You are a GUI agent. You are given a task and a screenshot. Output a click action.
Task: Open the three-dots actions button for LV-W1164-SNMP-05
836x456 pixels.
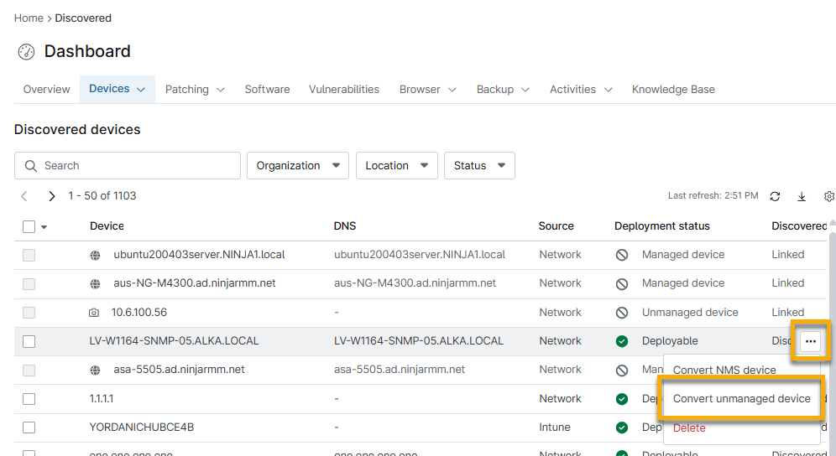[810, 341]
